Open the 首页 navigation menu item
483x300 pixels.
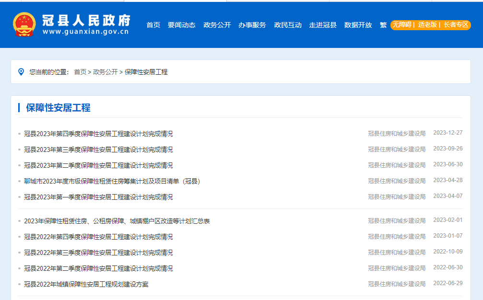pos(153,25)
